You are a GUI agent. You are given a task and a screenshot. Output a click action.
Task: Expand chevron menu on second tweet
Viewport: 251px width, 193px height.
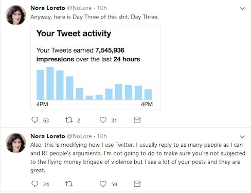point(242,136)
